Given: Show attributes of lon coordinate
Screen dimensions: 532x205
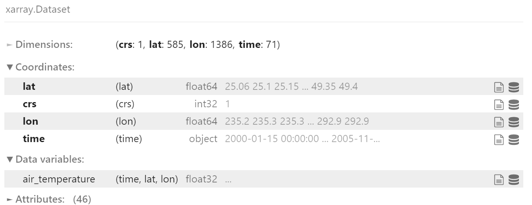Looking at the screenshot, I should click(x=500, y=121).
